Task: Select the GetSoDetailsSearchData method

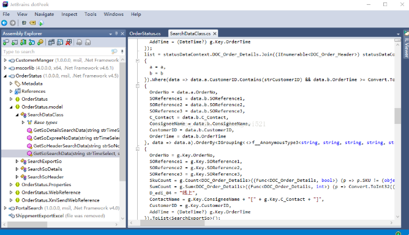Action: (73, 130)
